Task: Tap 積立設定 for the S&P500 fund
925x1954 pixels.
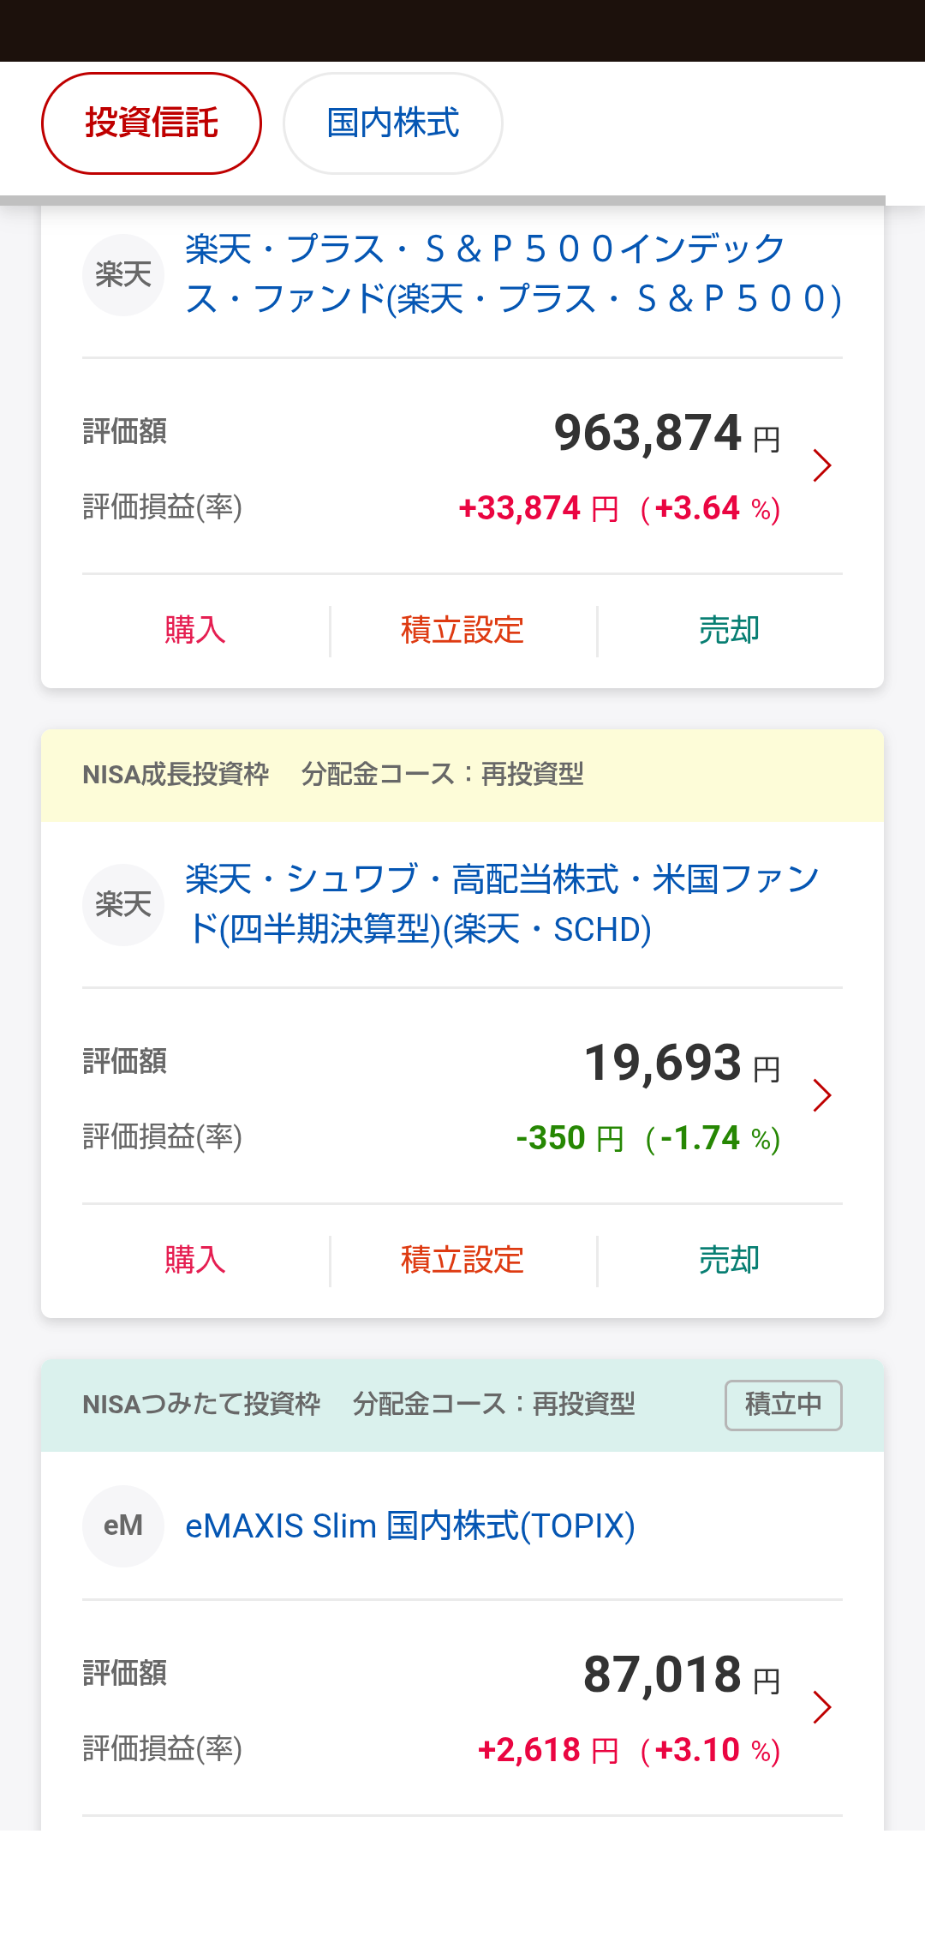Action: tap(462, 631)
